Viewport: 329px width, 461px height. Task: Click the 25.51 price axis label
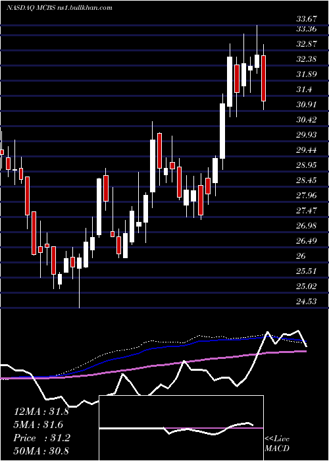(307, 271)
